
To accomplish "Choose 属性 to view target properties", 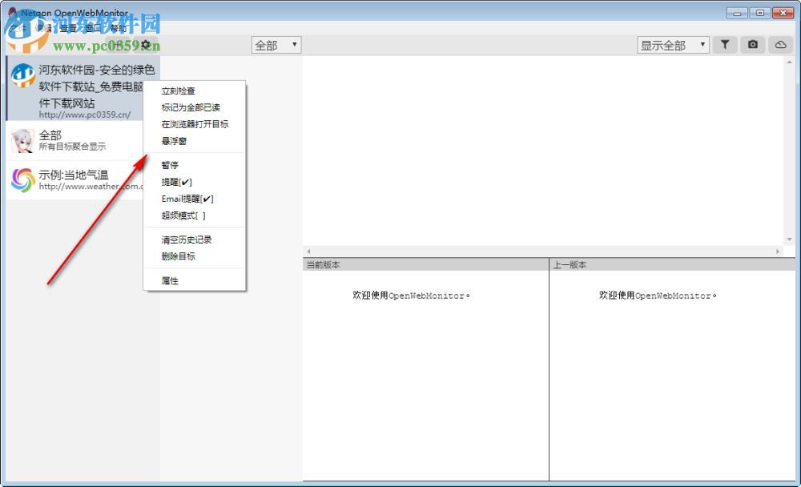I will (x=169, y=280).
